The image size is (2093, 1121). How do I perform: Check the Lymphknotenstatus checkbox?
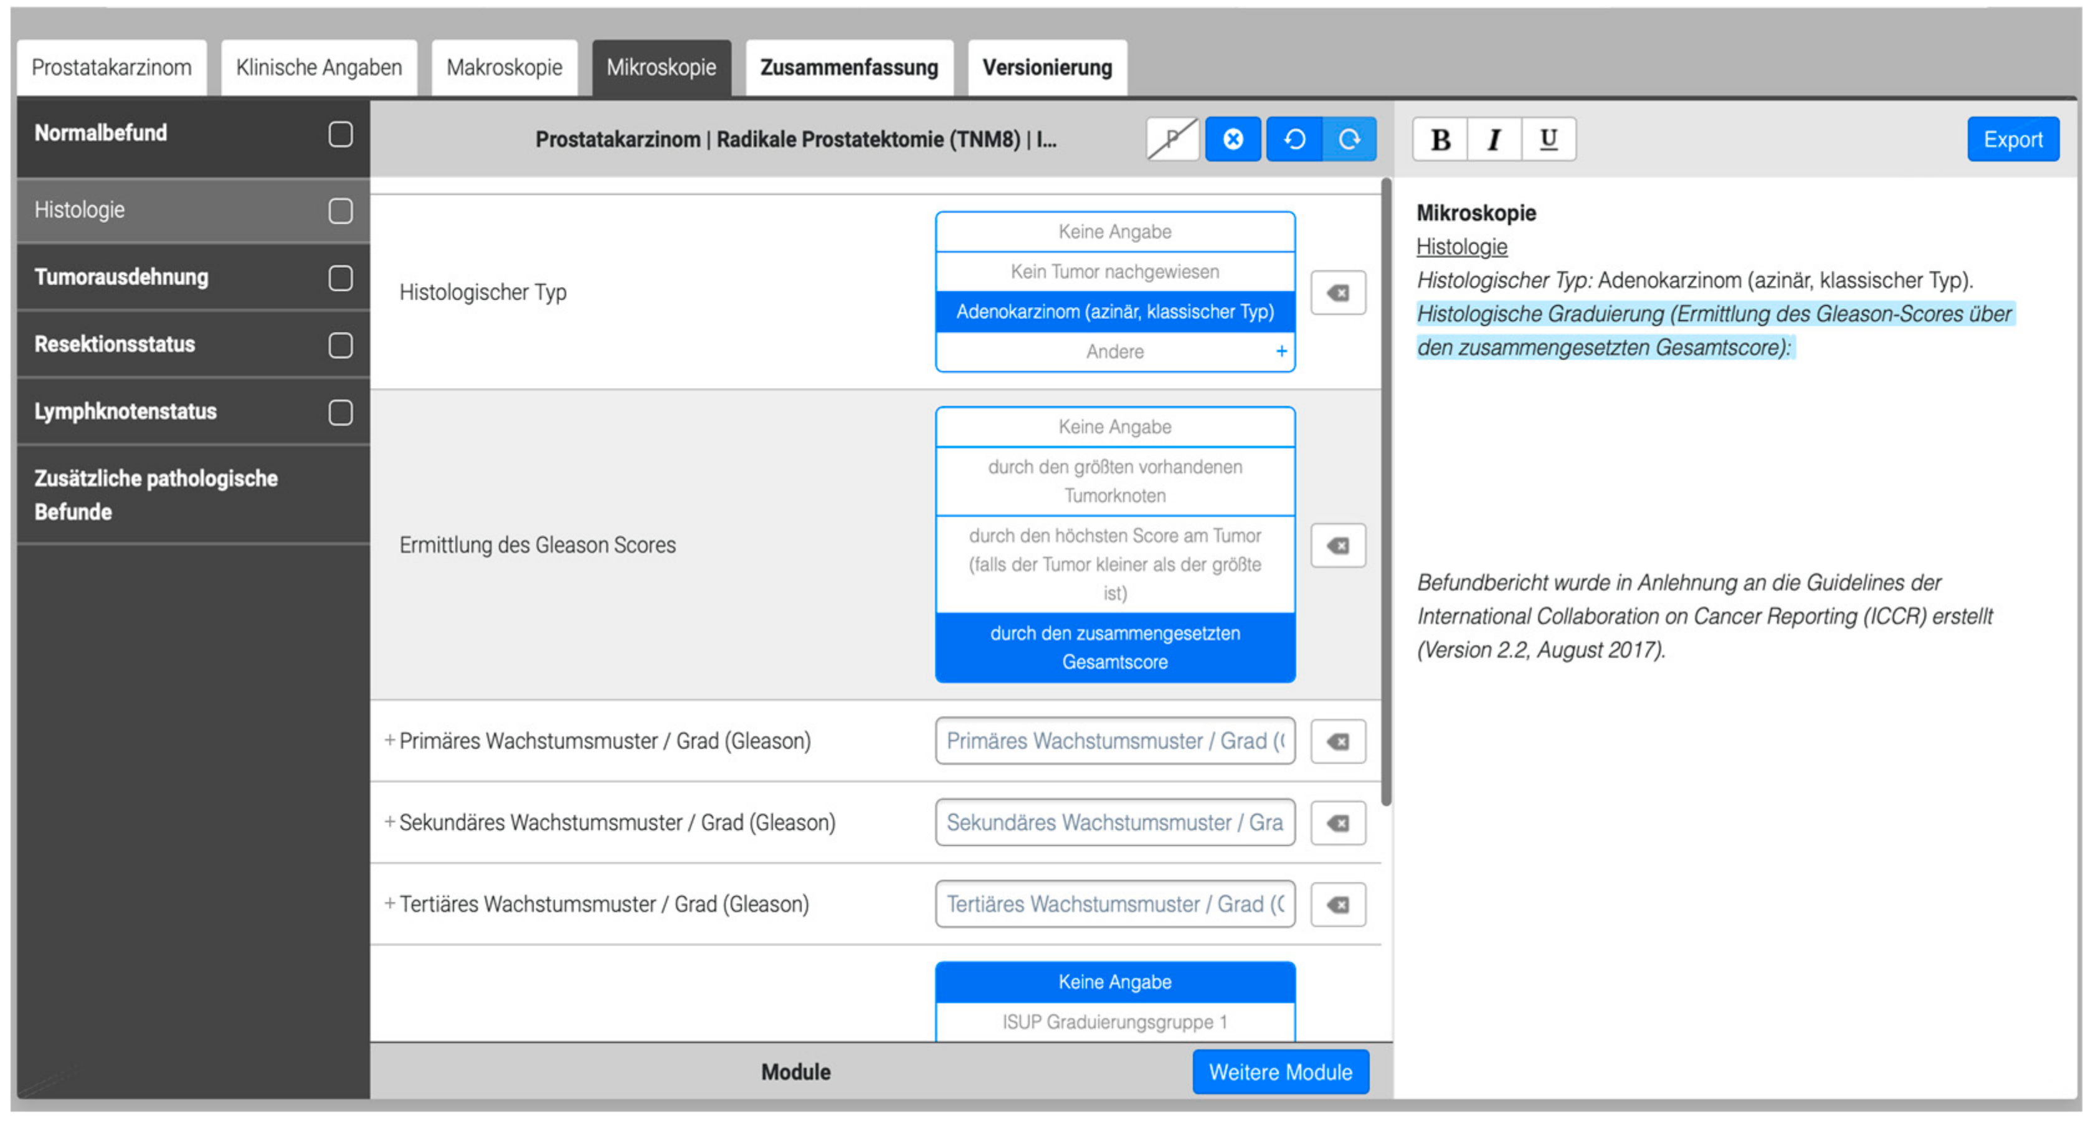341,412
